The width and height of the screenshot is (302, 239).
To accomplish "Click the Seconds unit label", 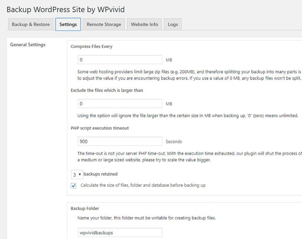I will [x=174, y=142].
